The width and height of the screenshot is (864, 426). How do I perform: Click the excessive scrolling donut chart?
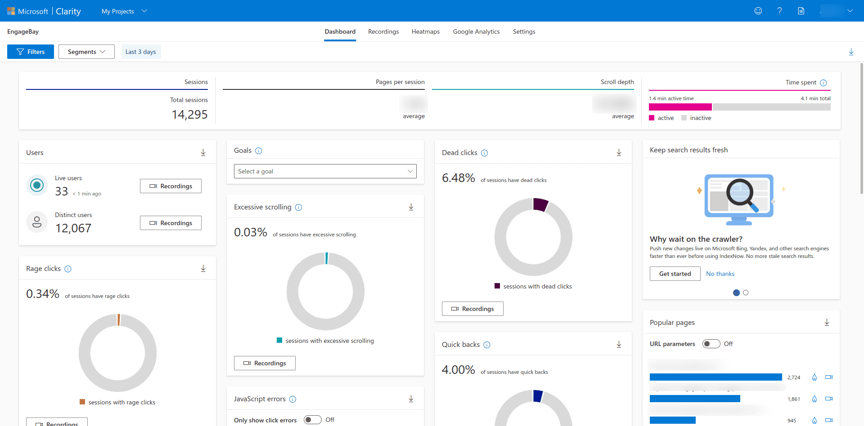[325, 291]
